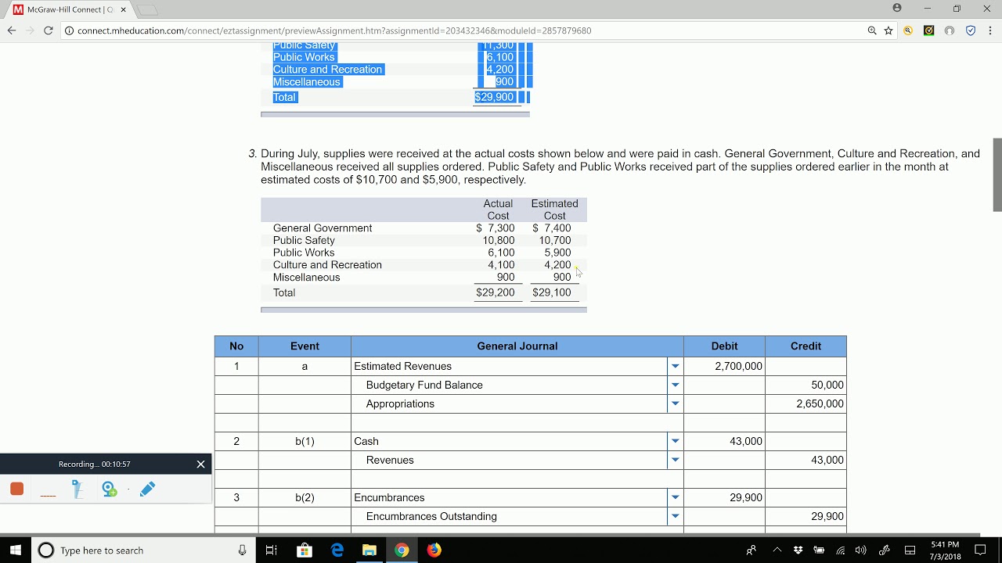The width and height of the screenshot is (1002, 563).
Task: Click the 29,900 debit cell for Encumbrances
Action: pyautogui.click(x=724, y=497)
